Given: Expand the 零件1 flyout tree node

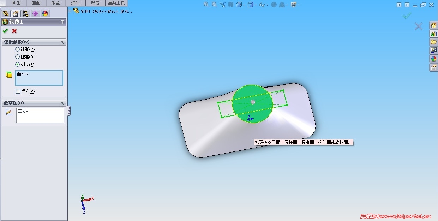Looking at the screenshot, I should (70, 11).
